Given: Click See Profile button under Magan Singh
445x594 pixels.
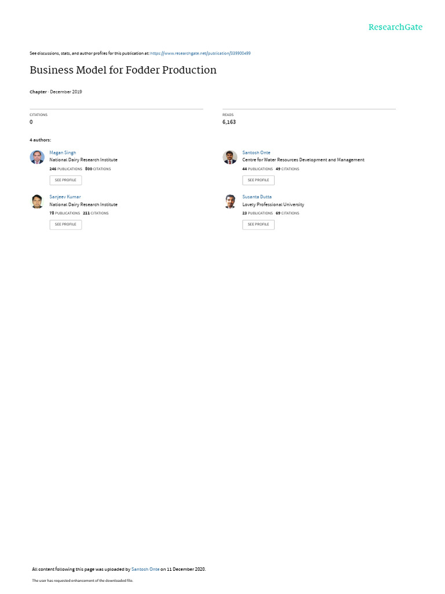Looking at the screenshot, I should point(65,180).
